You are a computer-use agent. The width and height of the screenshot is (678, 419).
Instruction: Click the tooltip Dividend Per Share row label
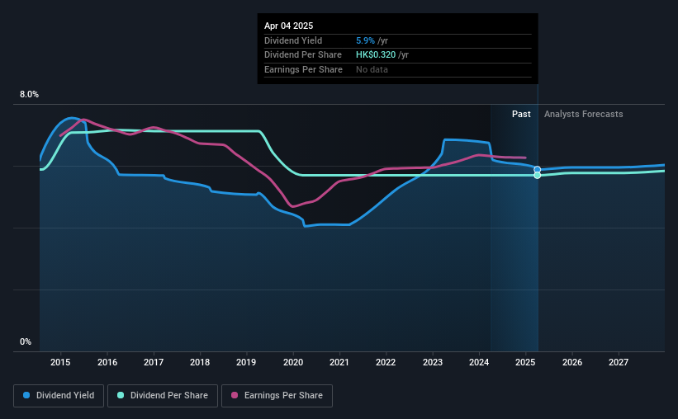pos(303,55)
